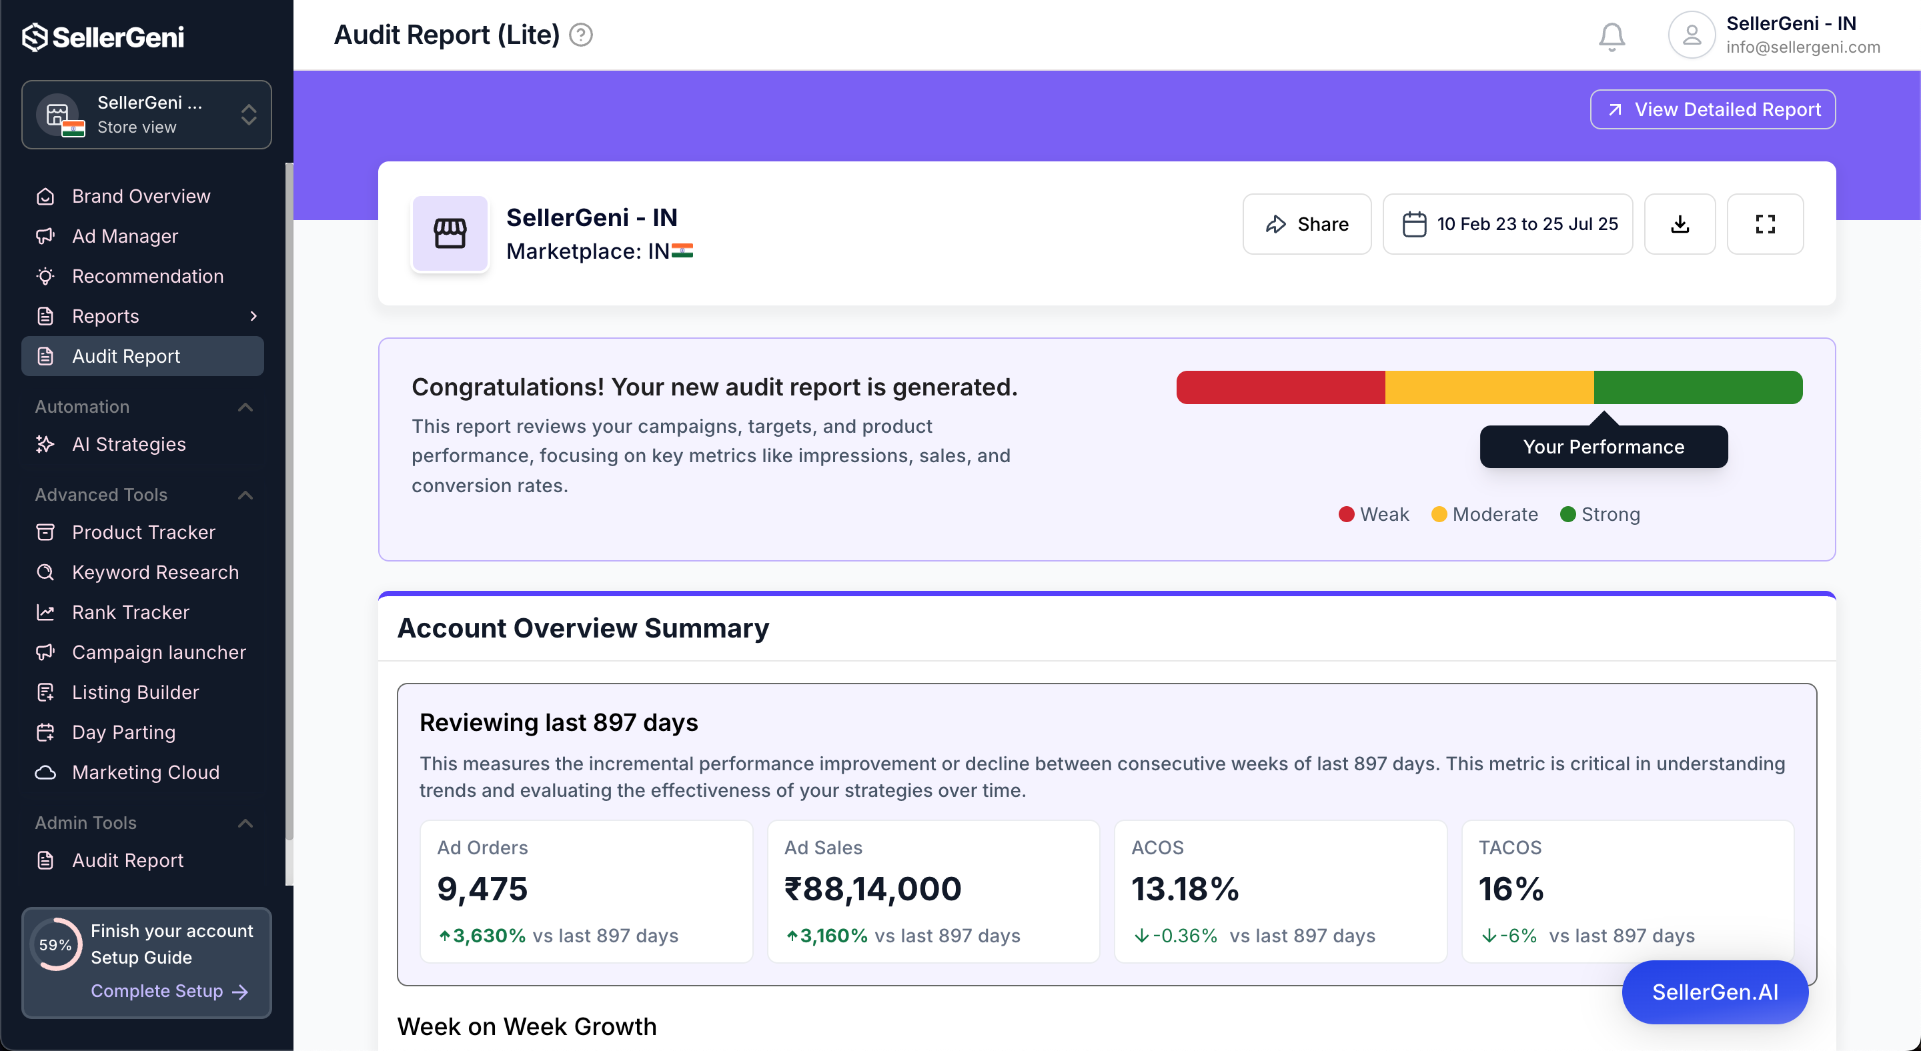Open the date range calendar picker

(1507, 223)
